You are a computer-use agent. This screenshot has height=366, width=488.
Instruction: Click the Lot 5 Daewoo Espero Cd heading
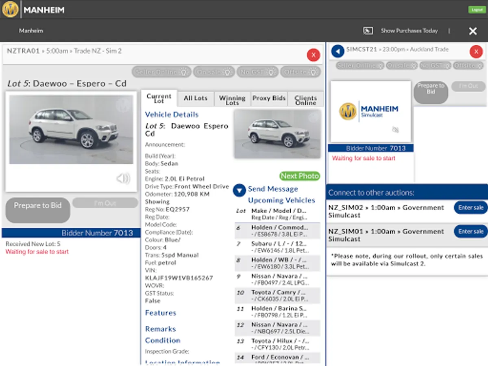click(x=67, y=84)
